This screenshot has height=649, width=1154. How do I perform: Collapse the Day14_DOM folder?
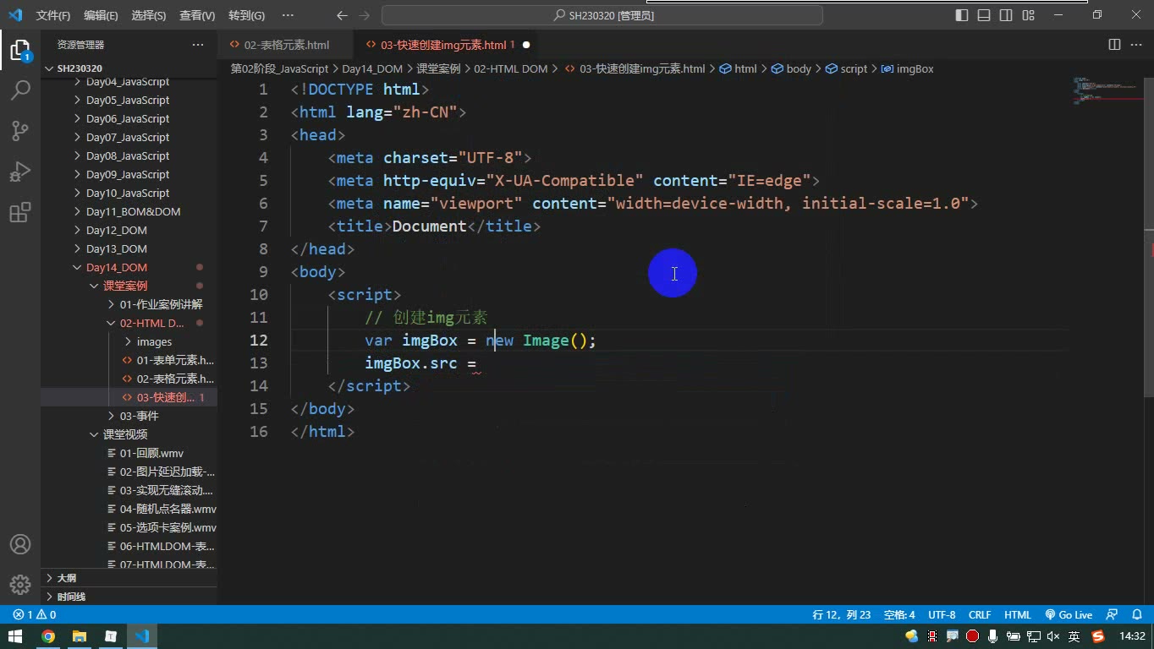[117, 267]
